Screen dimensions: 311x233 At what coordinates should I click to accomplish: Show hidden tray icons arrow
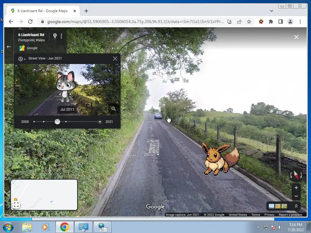point(258,227)
